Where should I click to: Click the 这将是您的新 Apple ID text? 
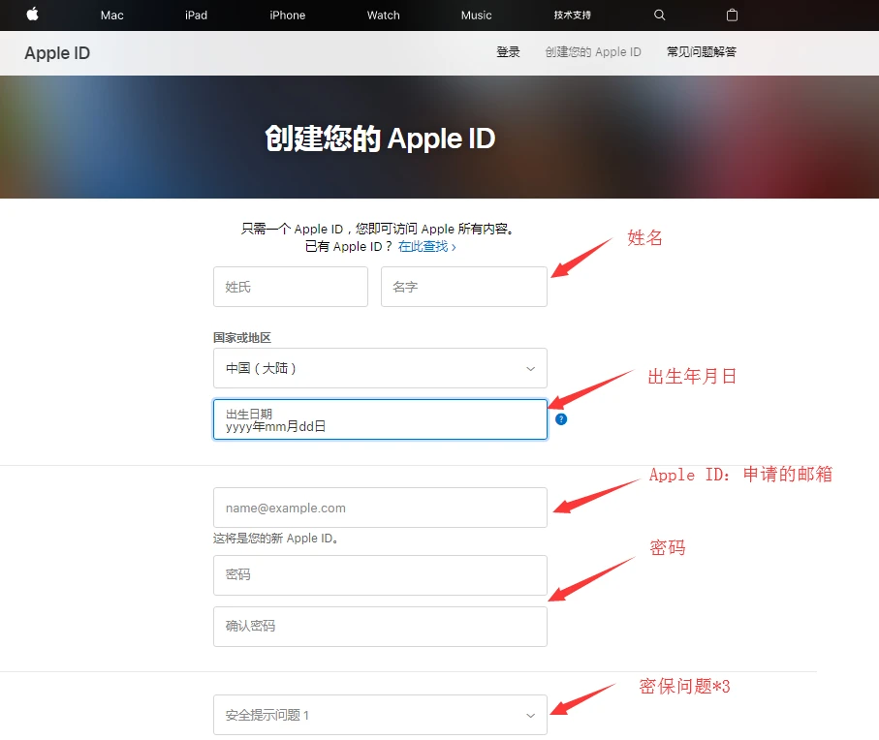(275, 539)
